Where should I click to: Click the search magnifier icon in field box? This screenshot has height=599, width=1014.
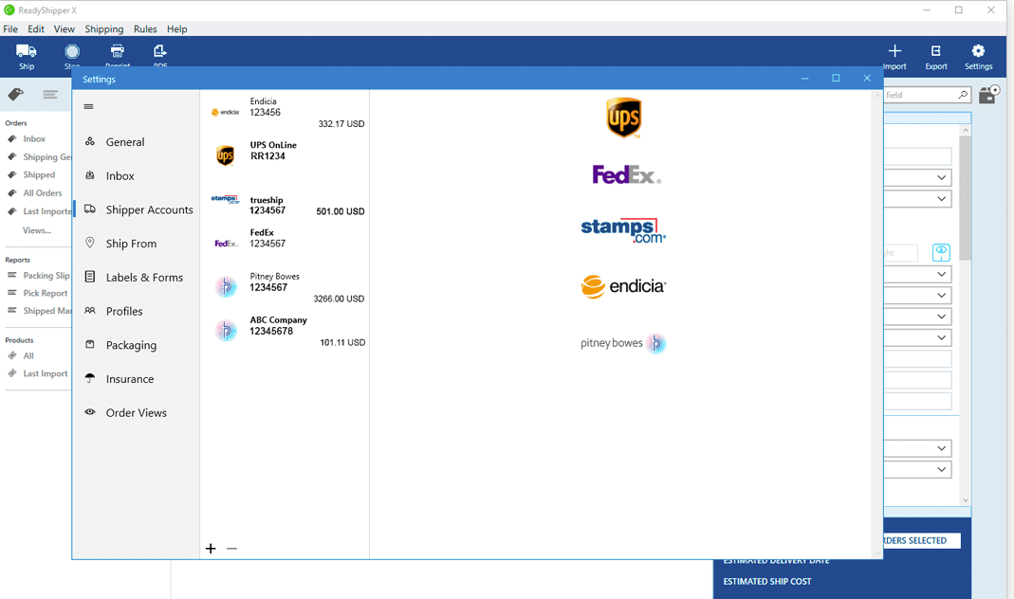coord(962,95)
